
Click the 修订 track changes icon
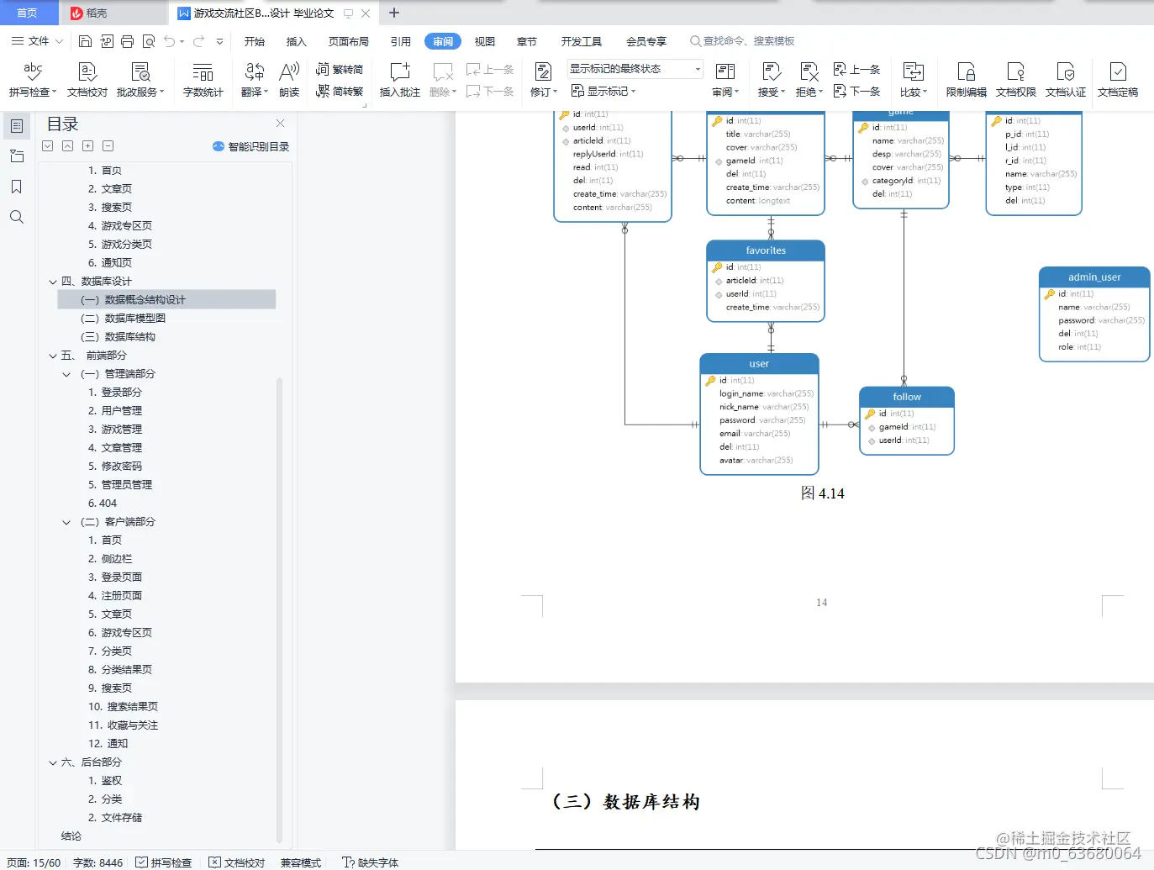pyautogui.click(x=543, y=72)
